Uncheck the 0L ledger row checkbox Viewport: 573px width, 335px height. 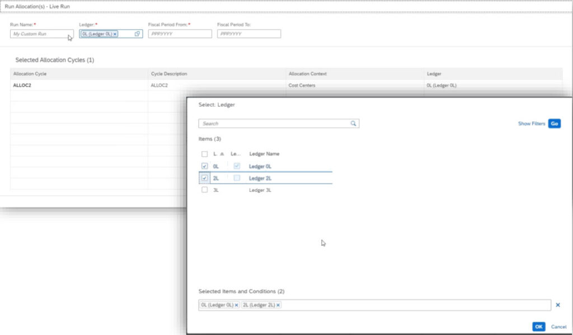pyautogui.click(x=204, y=166)
